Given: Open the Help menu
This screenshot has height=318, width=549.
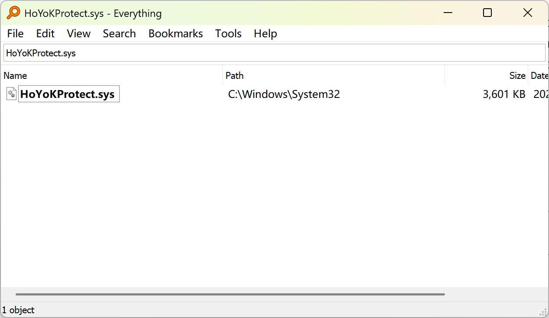Looking at the screenshot, I should click(x=265, y=34).
